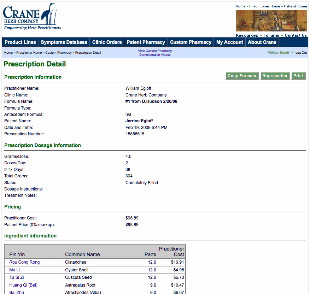Open My Account menu
This screenshot has height=294, width=310.
click(229, 42)
